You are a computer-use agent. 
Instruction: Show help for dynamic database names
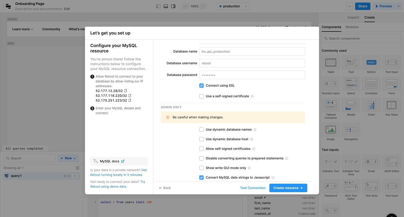[x=255, y=130]
